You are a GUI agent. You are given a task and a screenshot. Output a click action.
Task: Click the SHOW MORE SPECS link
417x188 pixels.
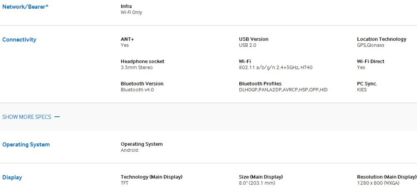click(27, 117)
